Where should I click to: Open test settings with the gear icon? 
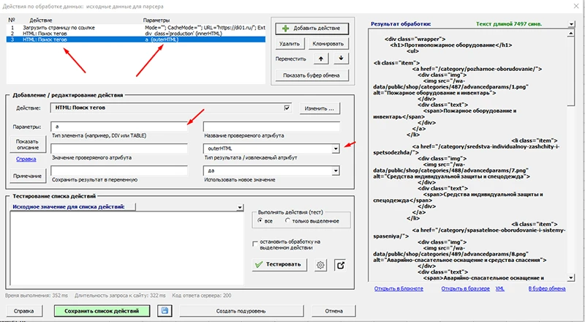[320, 265]
